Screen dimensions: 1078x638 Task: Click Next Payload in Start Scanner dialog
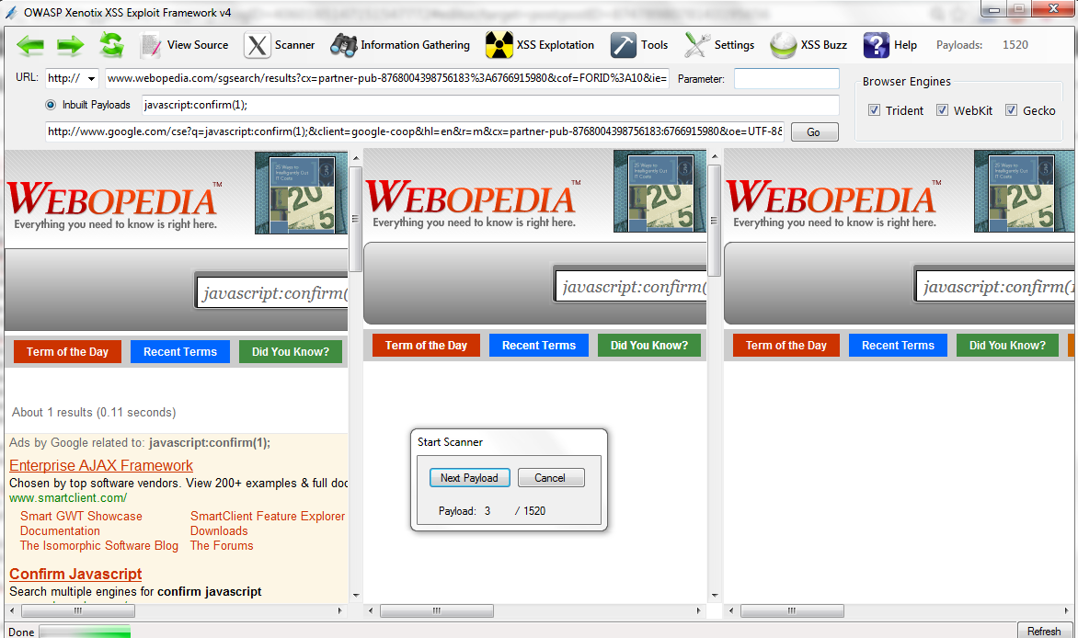click(x=470, y=478)
